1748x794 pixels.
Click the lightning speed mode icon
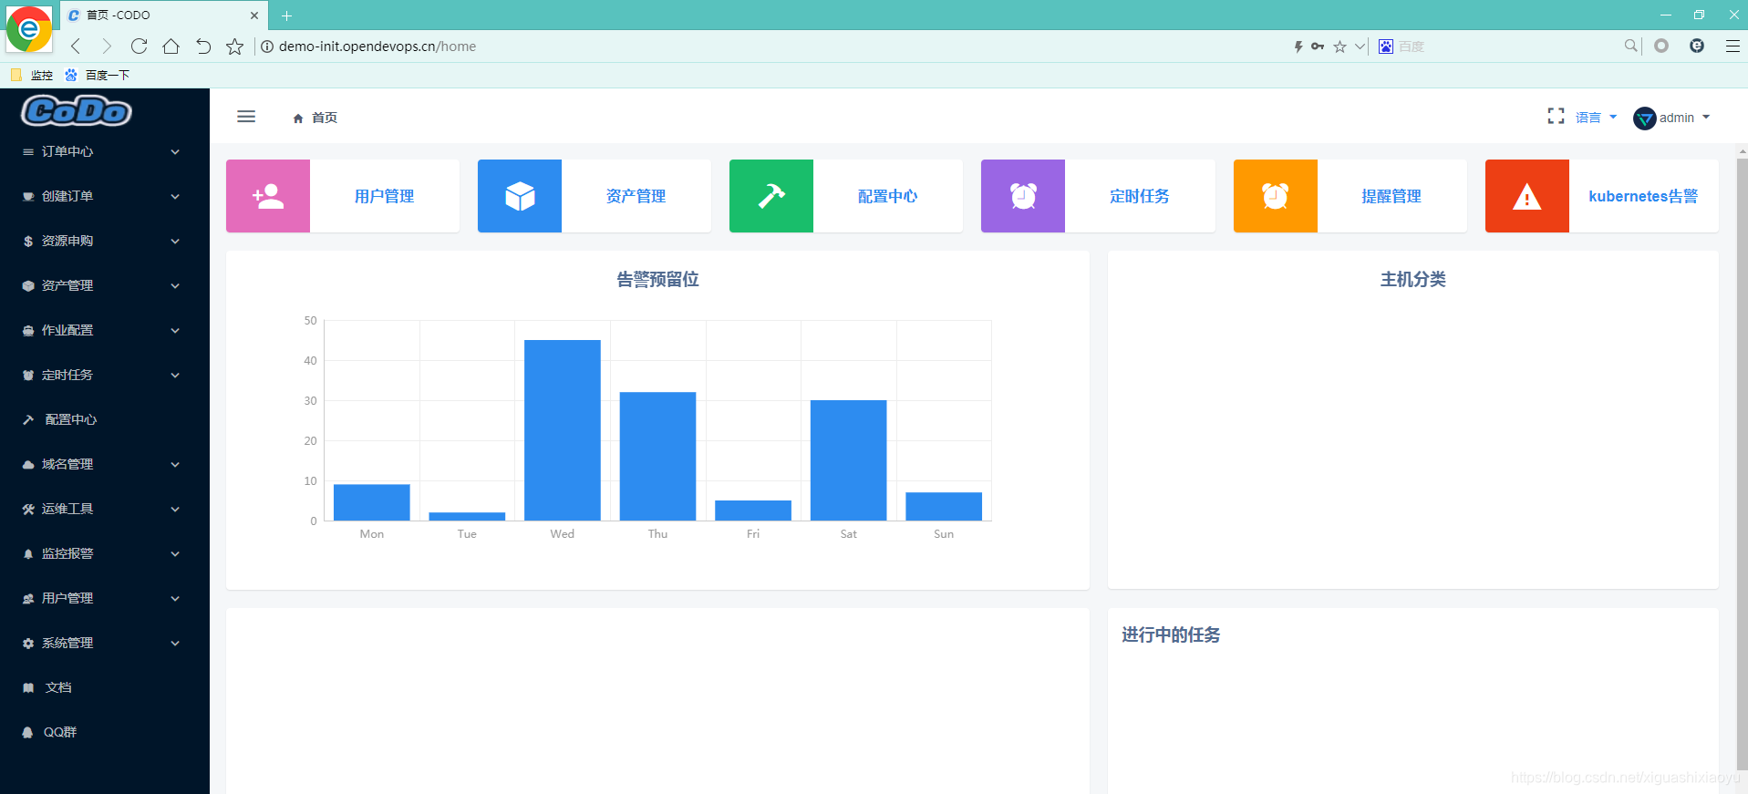coord(1298,46)
